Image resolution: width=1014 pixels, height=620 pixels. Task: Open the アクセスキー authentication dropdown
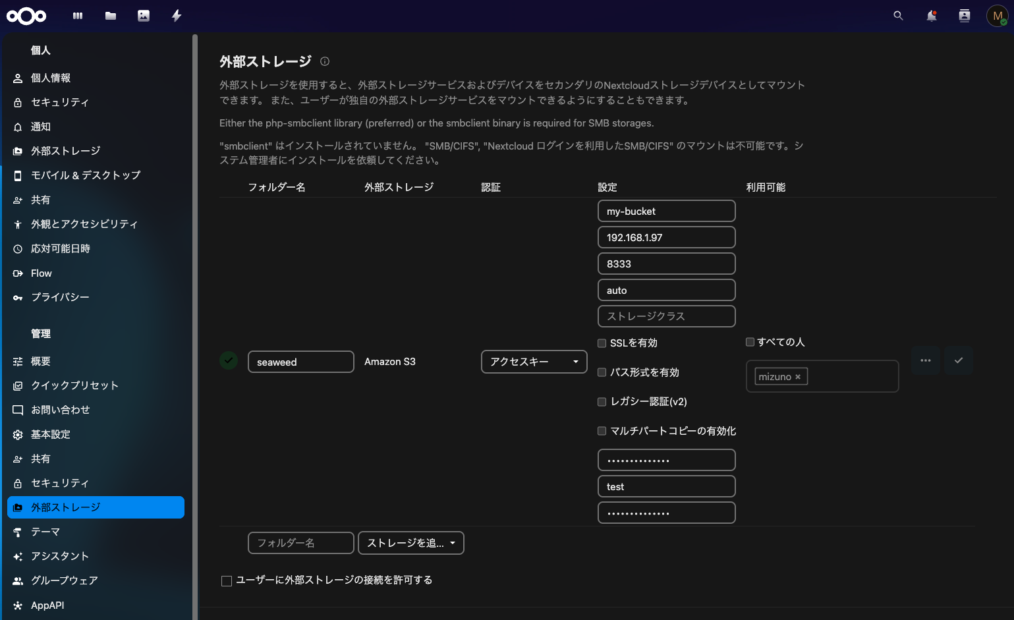(x=534, y=362)
